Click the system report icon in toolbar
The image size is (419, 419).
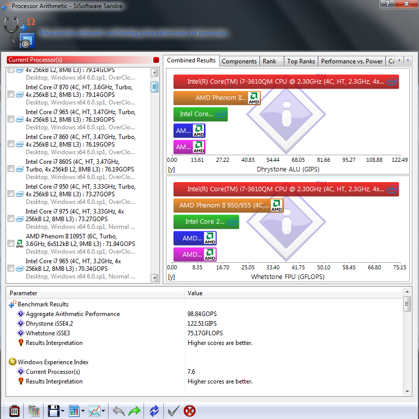coord(34,411)
